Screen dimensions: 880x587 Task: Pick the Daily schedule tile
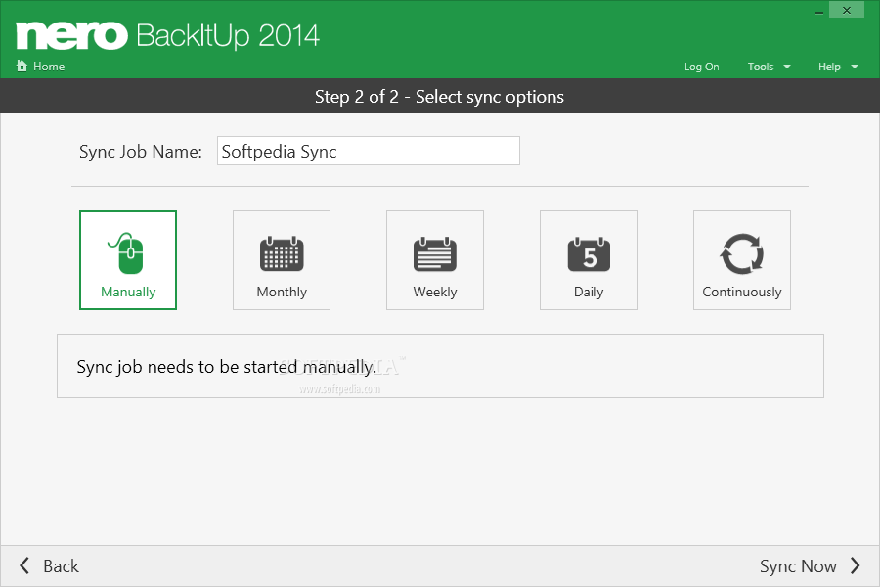[x=589, y=260]
